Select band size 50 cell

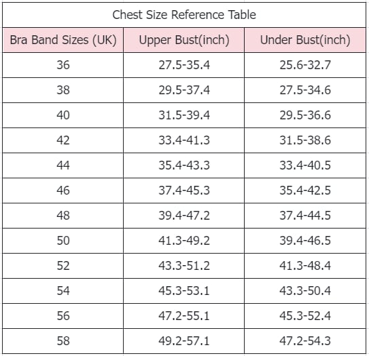click(63, 241)
